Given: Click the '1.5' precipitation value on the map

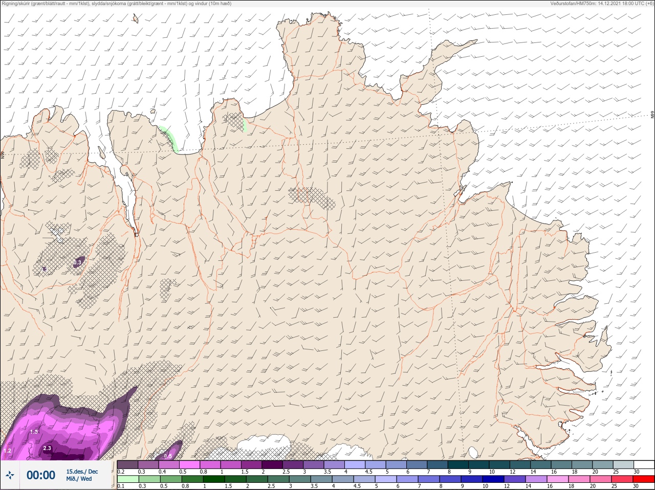Looking at the screenshot, I should tap(34, 432).
